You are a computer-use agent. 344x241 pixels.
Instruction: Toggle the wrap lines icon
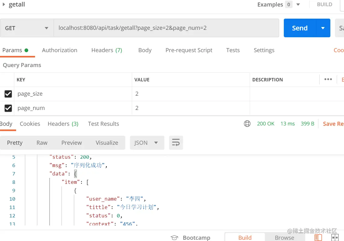pos(176,143)
